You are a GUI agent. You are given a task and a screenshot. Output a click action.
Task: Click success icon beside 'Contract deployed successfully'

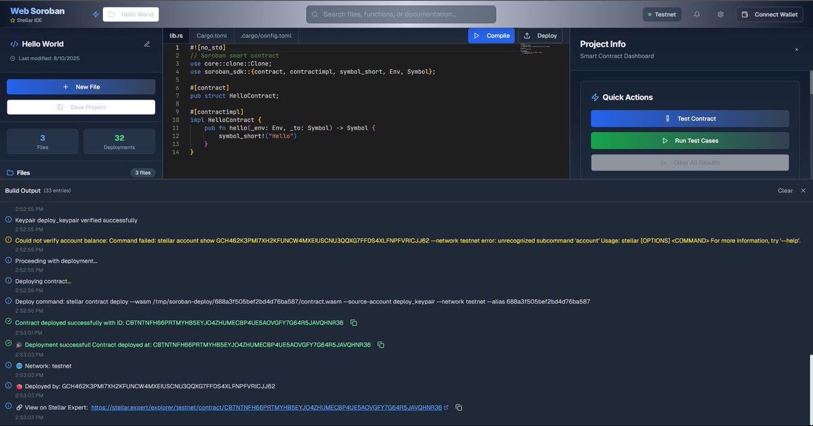pyautogui.click(x=8, y=322)
